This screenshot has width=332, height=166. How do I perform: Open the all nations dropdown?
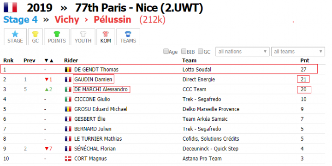click(x=242, y=52)
